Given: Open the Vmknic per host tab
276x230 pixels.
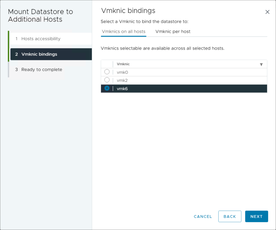Looking at the screenshot, I should click(173, 32).
